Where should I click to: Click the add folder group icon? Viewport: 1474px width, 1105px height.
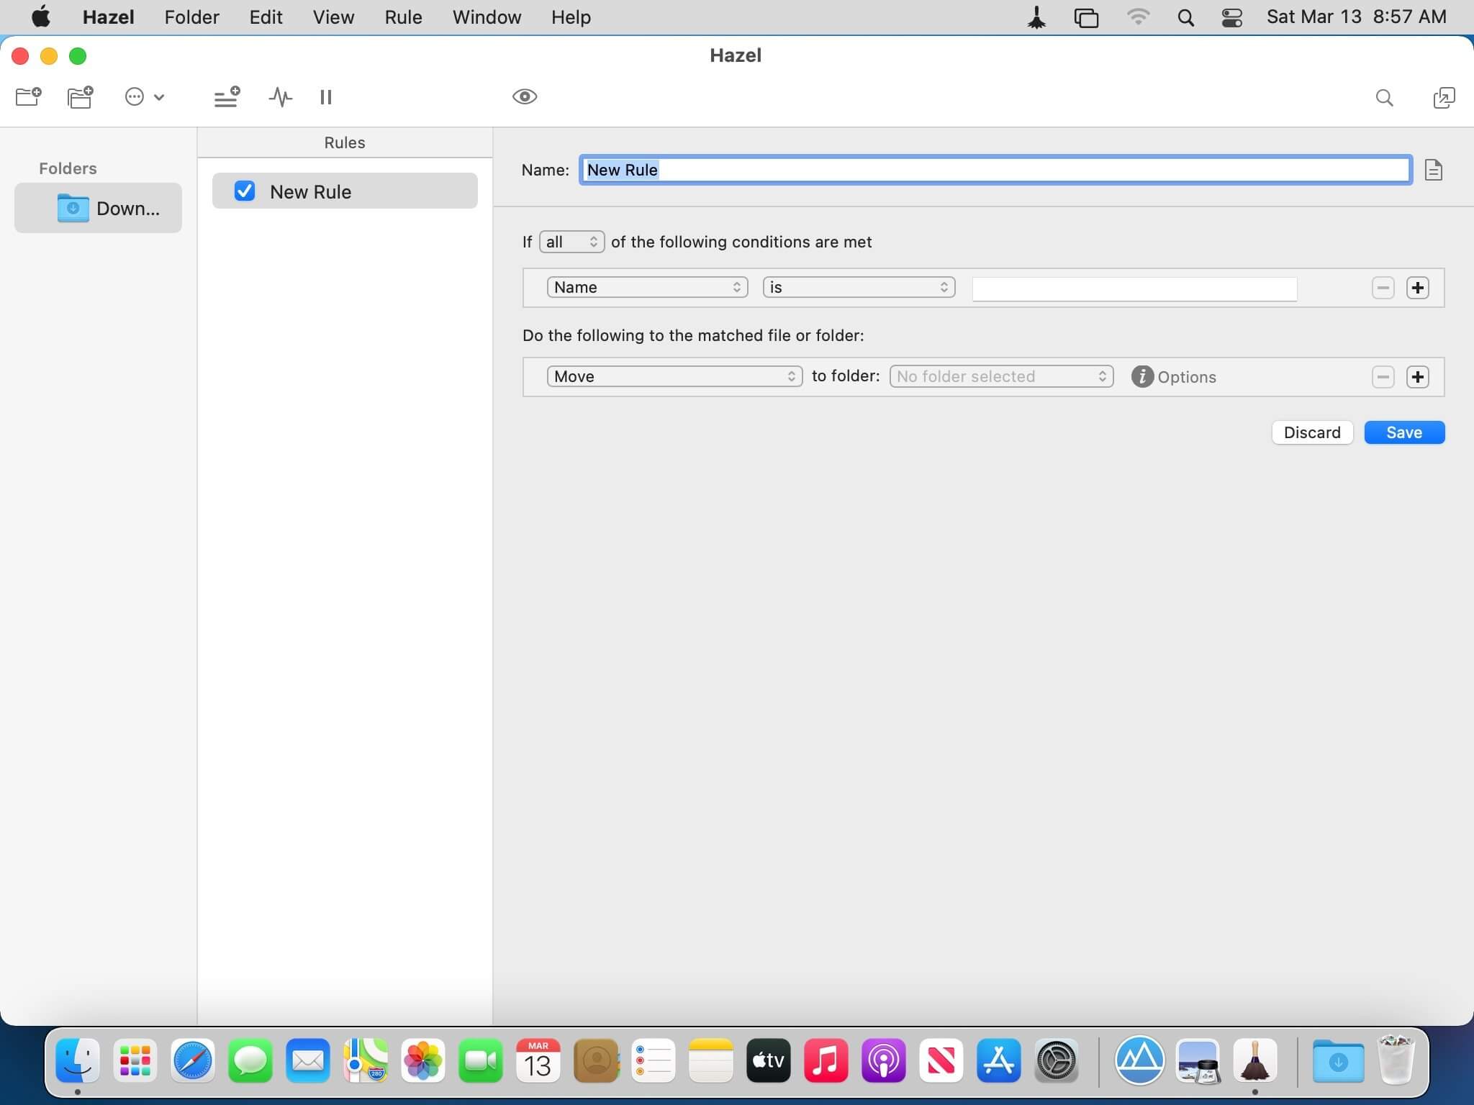click(x=80, y=96)
